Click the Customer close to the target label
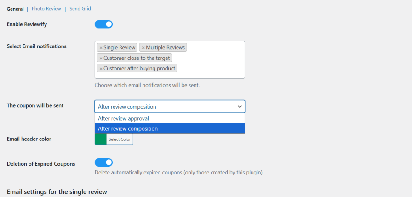412x197 pixels. [x=137, y=58]
